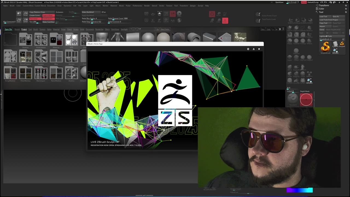Image resolution: width=350 pixels, height=197 pixels.
Task: Toggle the Thumbnail button
Action: (x=35, y=19)
